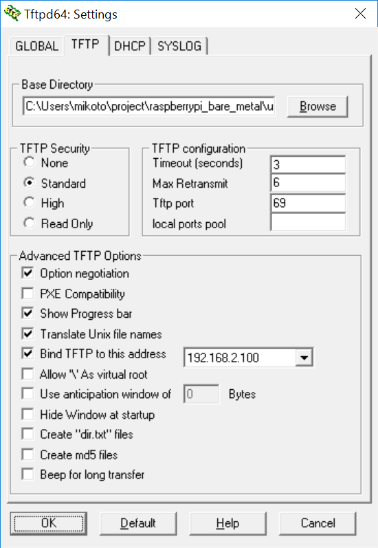Screen dimensions: 378x548
Task: Toggle Bind TFTP to this address
Action: [27, 353]
